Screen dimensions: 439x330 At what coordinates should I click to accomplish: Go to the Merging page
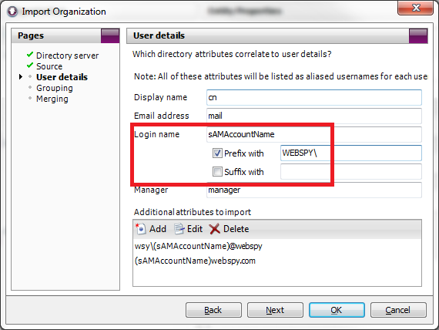(x=52, y=99)
